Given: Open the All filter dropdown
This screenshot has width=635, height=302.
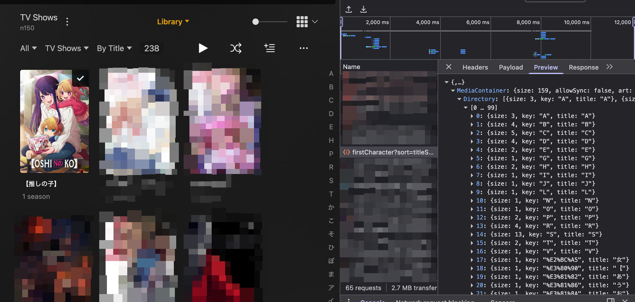Looking at the screenshot, I should [28, 48].
